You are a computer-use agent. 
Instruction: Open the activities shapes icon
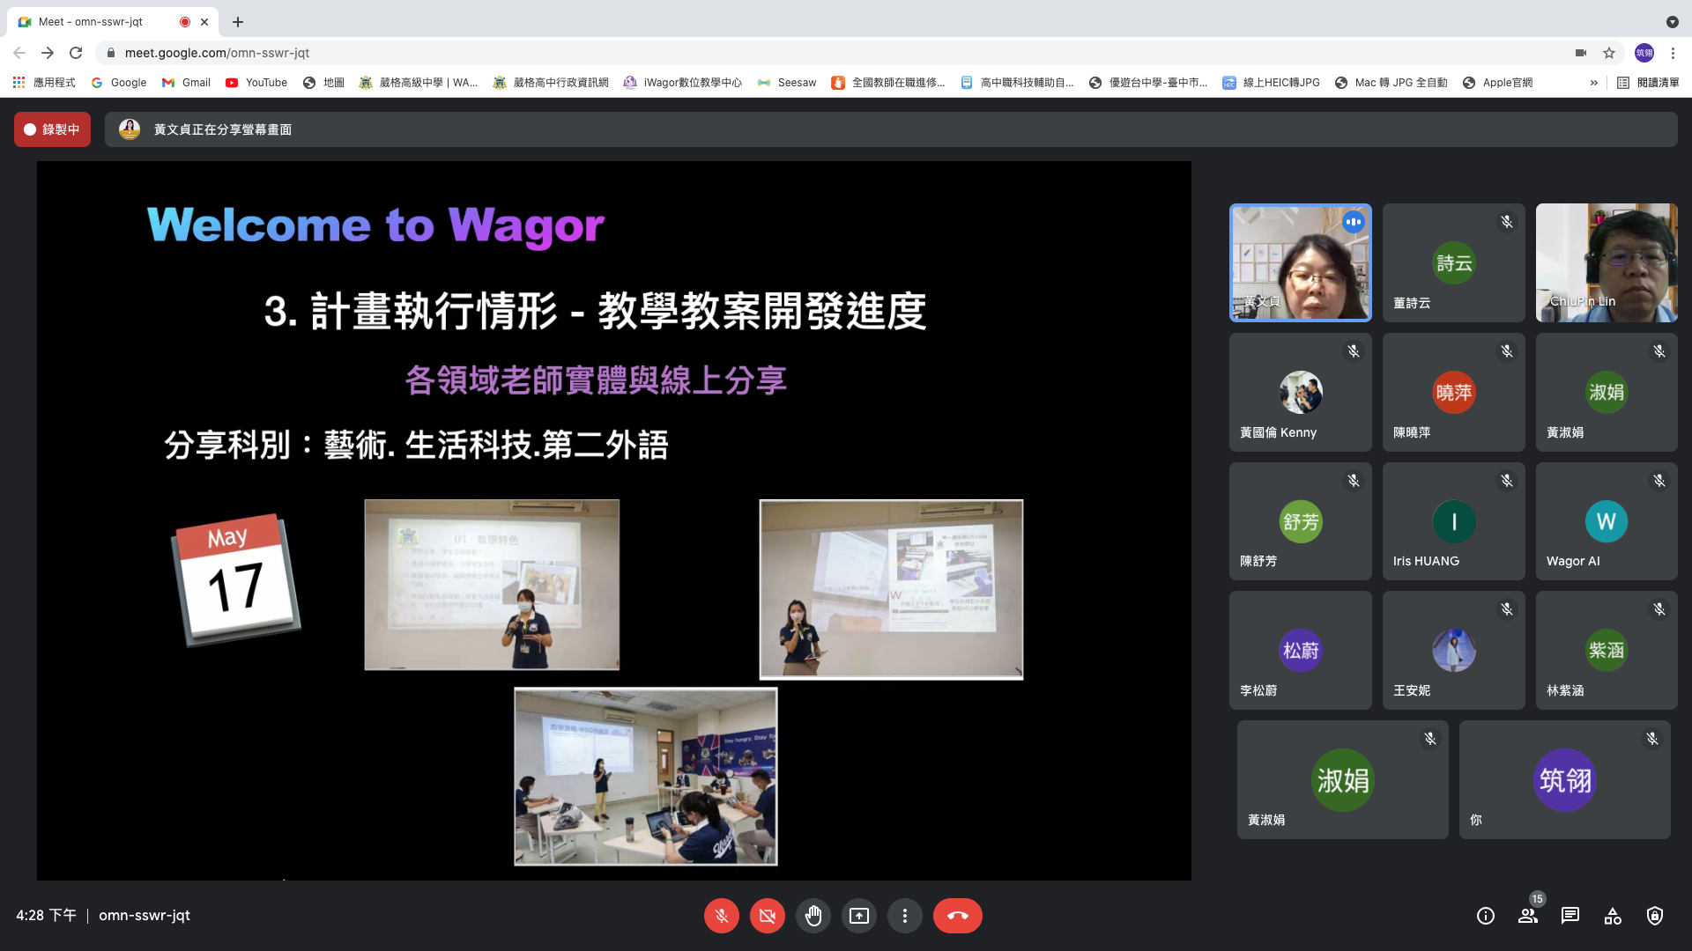click(1613, 916)
